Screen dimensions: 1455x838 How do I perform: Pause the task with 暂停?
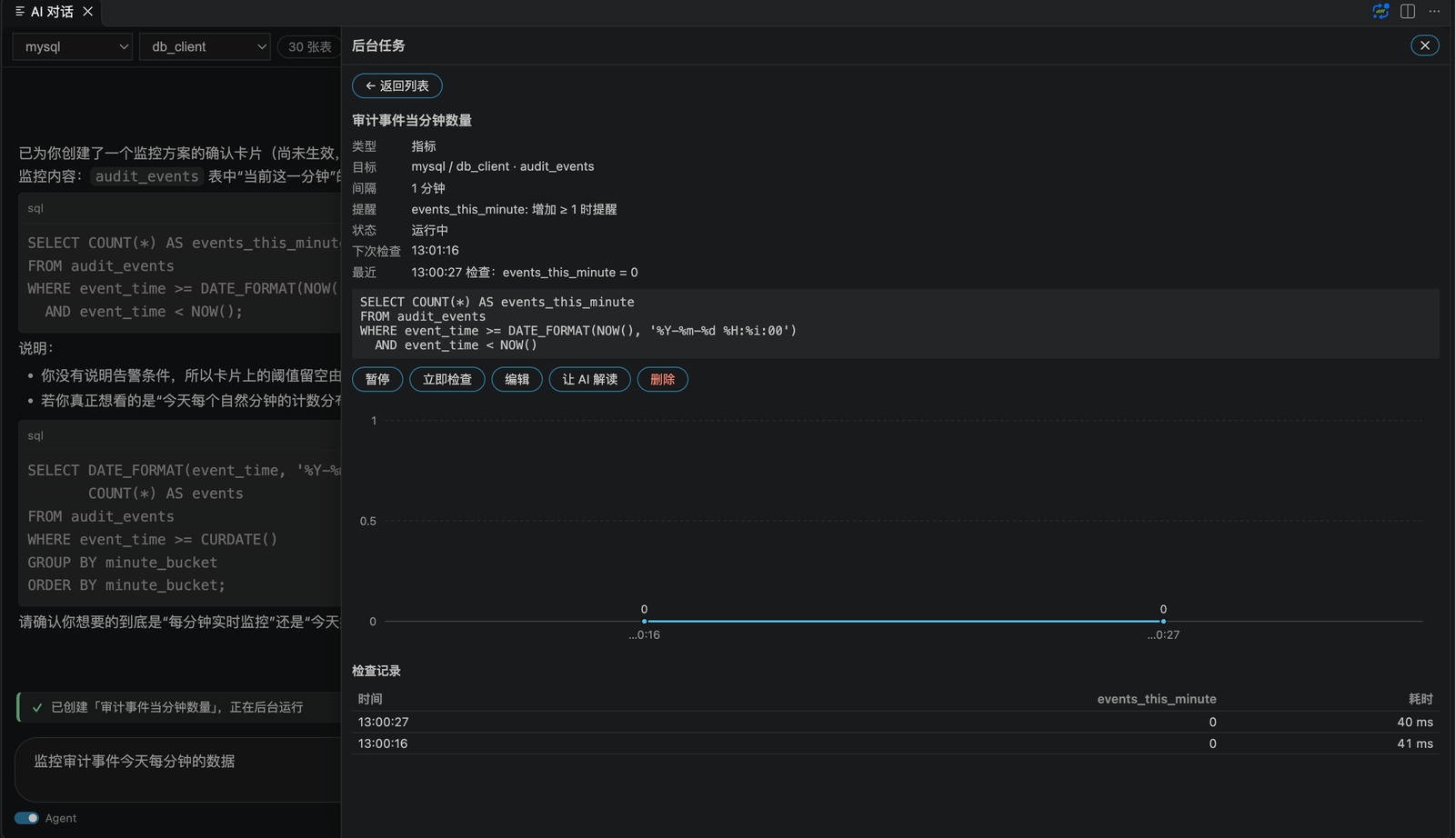[x=377, y=379]
